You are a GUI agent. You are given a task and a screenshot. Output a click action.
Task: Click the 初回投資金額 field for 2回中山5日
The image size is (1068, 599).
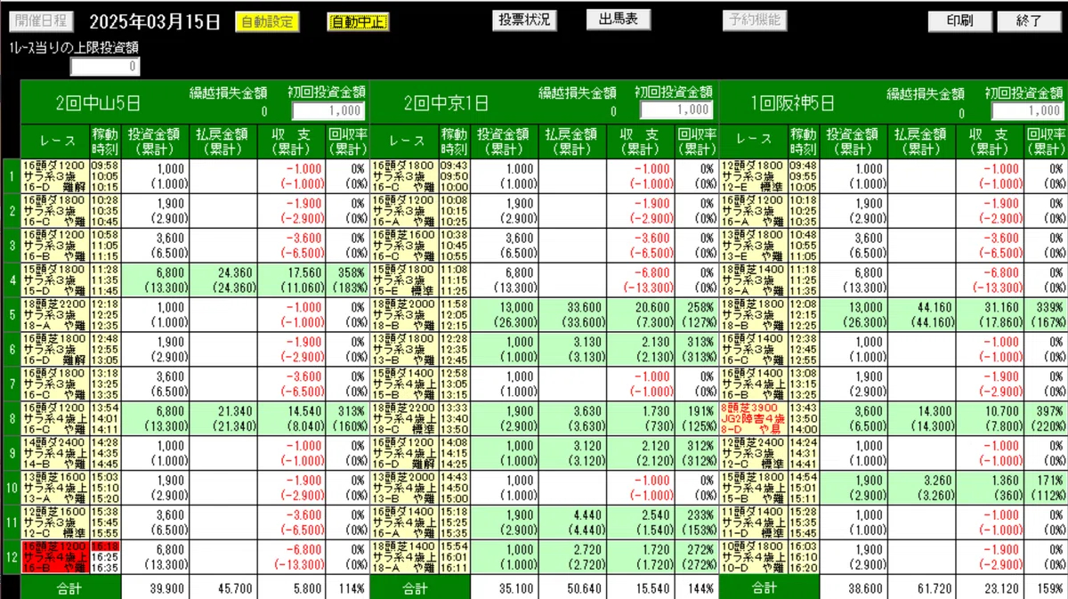tap(328, 110)
